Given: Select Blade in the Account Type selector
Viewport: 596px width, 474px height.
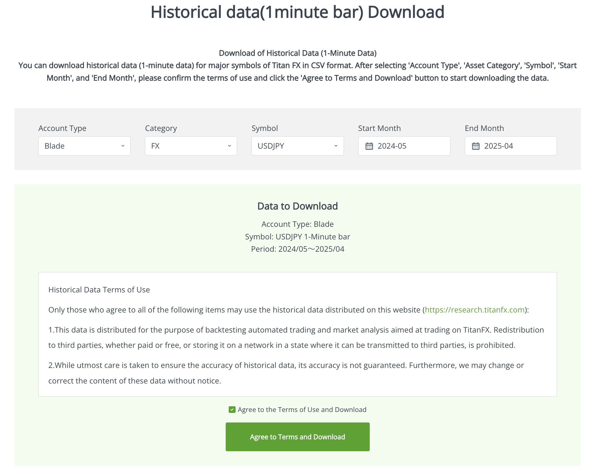Looking at the screenshot, I should pos(84,146).
